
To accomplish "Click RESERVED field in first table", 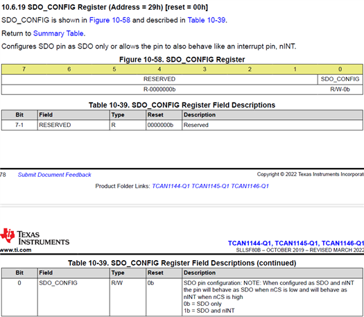I will 73,125.
